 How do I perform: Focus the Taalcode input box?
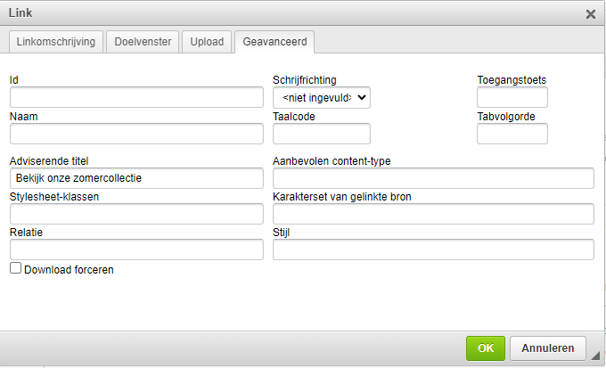tap(322, 134)
